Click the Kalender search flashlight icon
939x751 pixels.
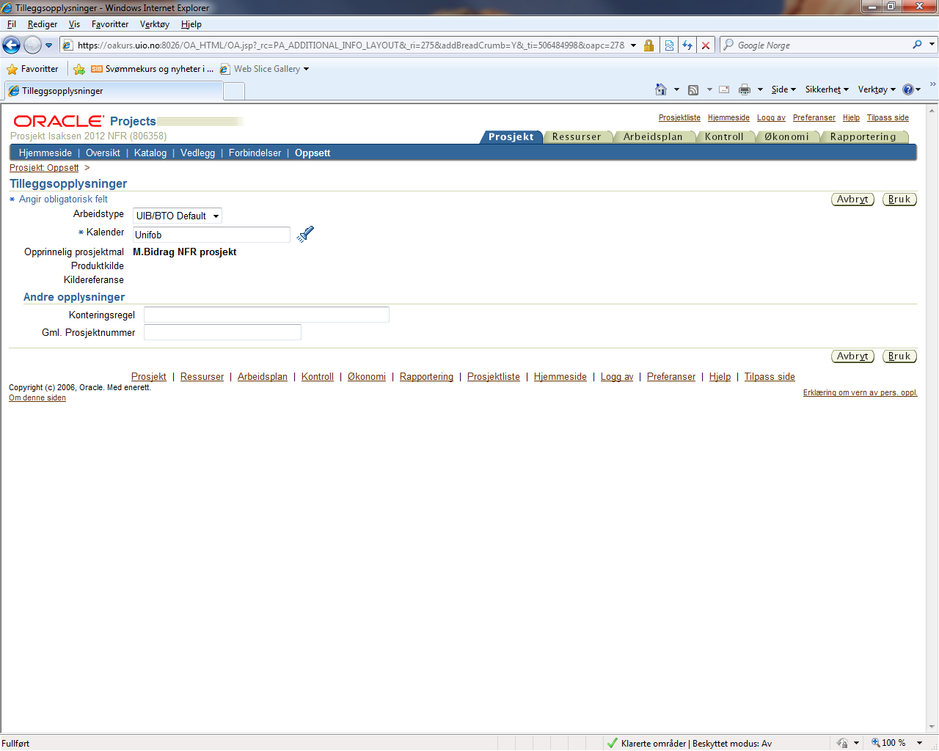(x=305, y=234)
